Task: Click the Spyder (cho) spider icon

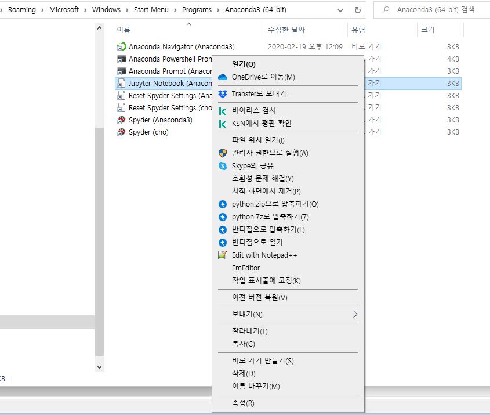Action: tap(121, 132)
